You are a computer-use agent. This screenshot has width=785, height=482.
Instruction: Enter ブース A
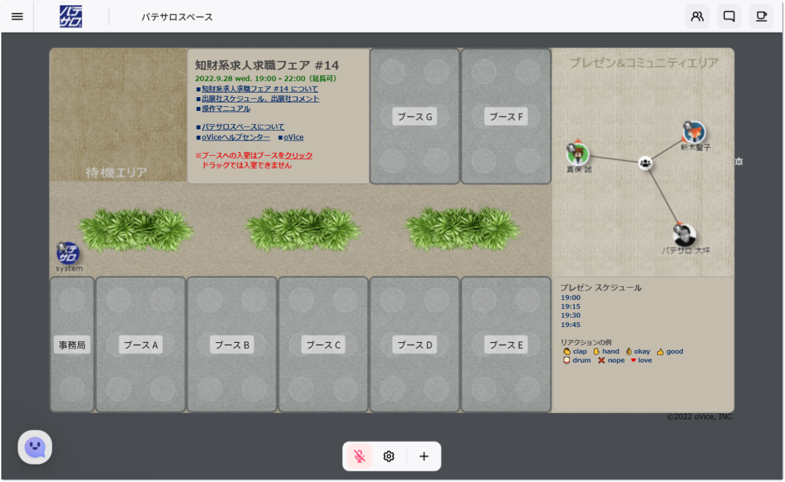pos(140,345)
